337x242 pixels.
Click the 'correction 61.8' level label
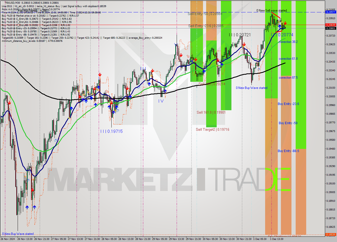point(288,59)
